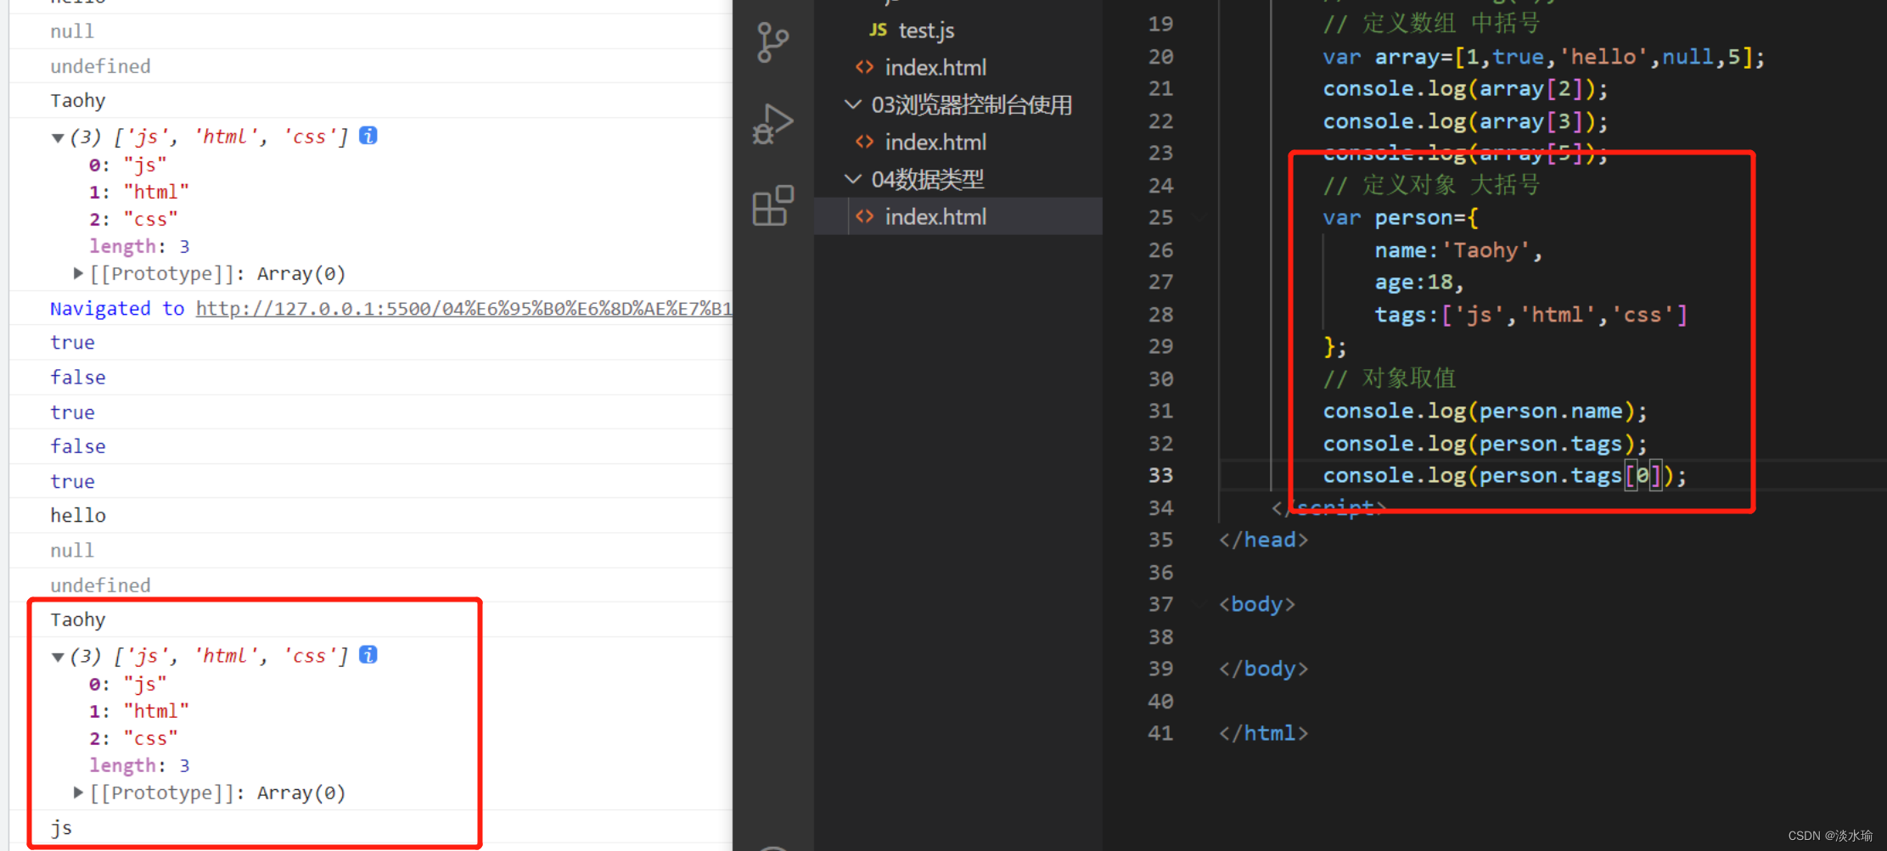Click the age:18, code line
The height and width of the screenshot is (851, 1887).
pyautogui.click(x=1419, y=283)
